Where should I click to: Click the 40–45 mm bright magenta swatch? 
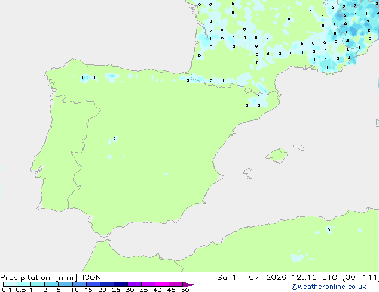click(x=162, y=284)
